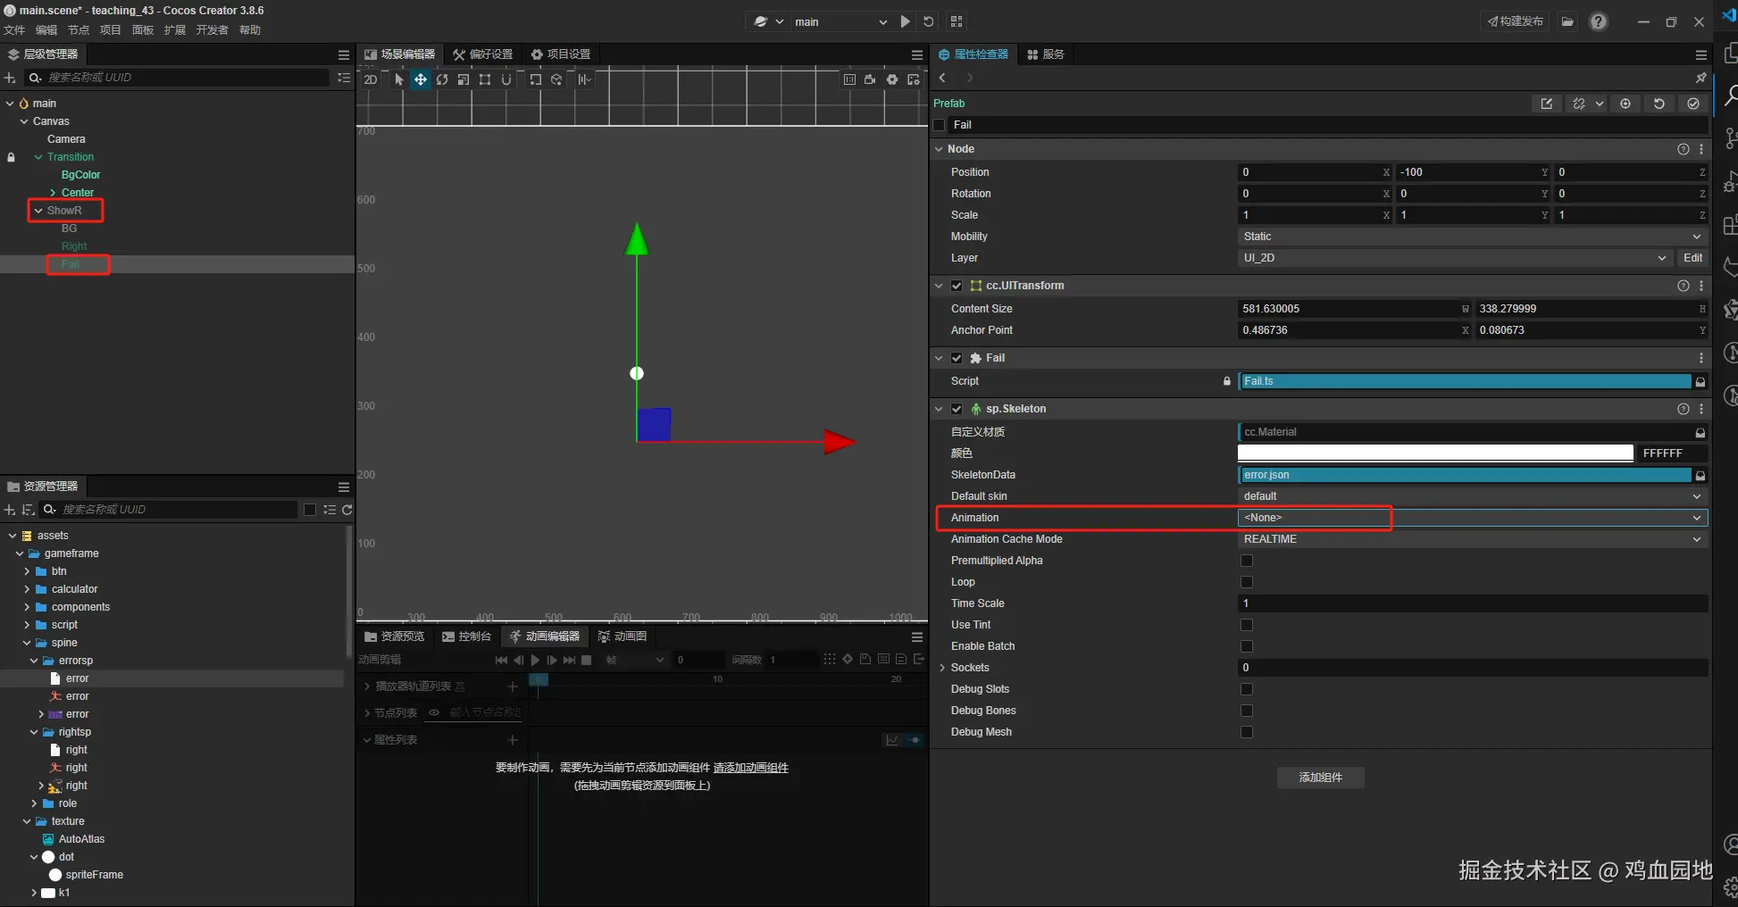The width and height of the screenshot is (1738, 907).
Task: Select the move gizmo tool in scene toolbar
Action: coord(420,79)
